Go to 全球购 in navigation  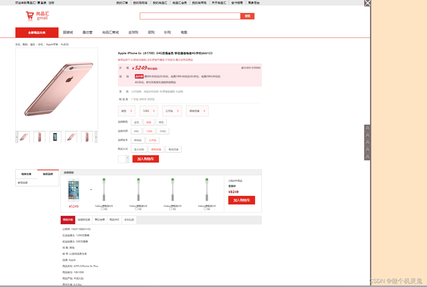pos(133,32)
